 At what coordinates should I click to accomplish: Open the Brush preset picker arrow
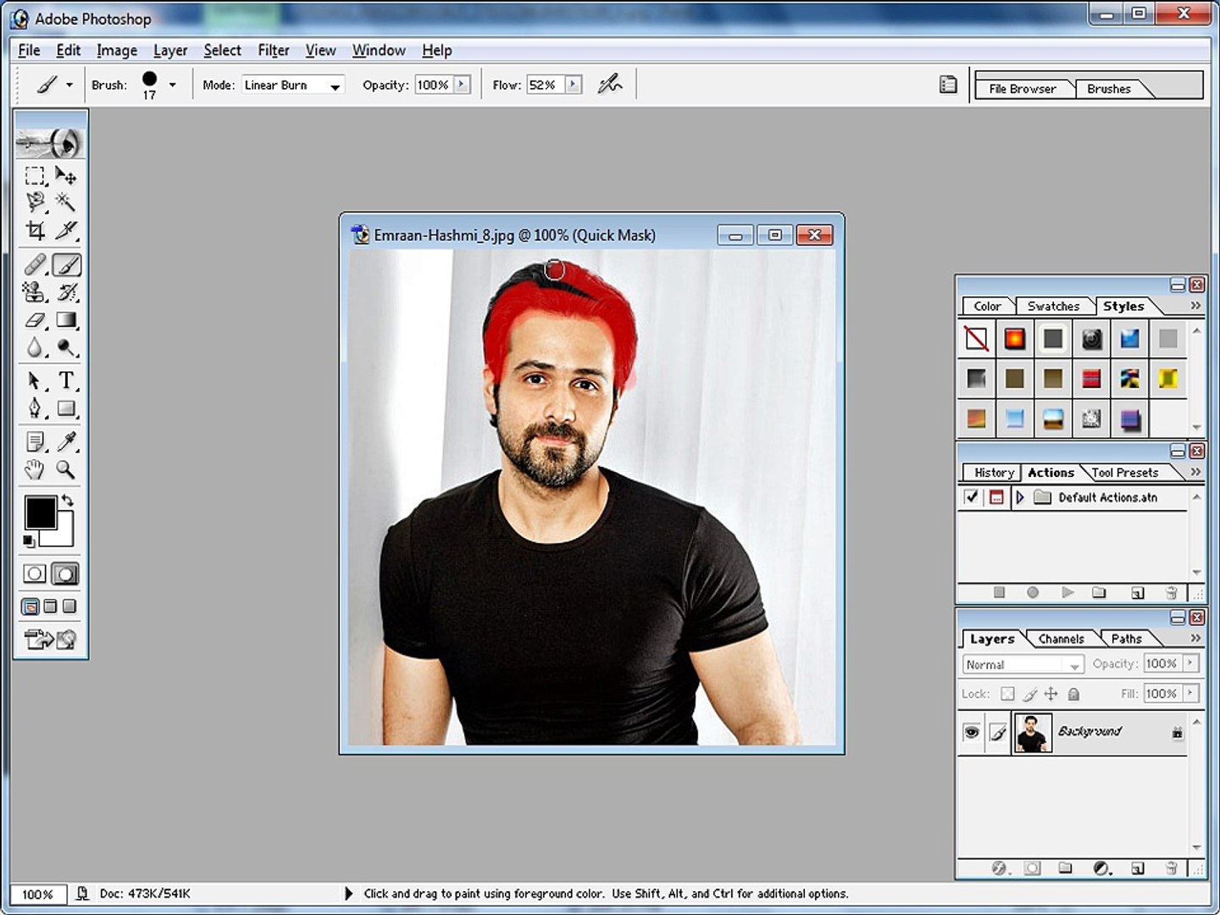pos(173,85)
